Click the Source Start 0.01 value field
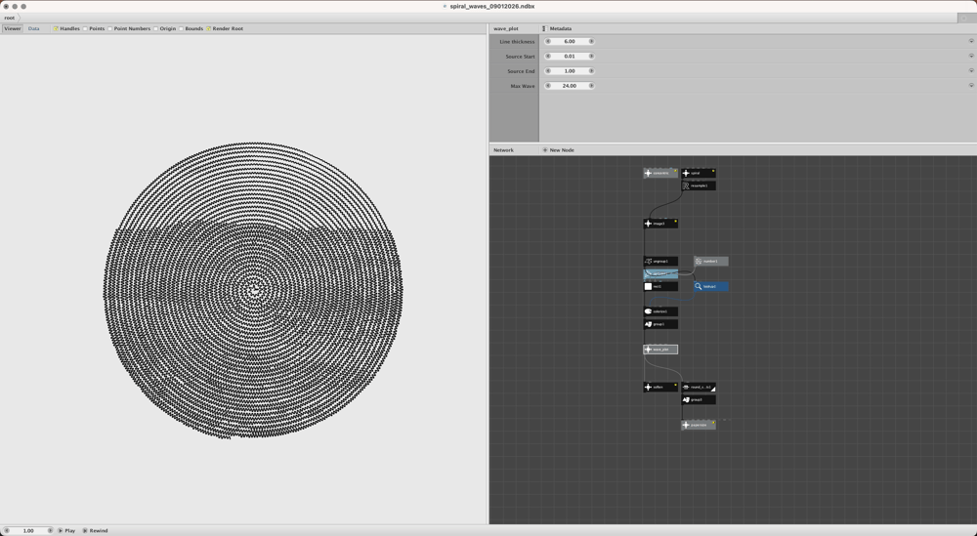This screenshot has width=977, height=536. (x=570, y=56)
